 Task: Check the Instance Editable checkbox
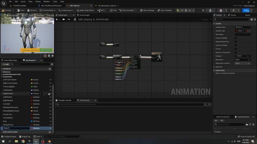[x=236, y=38]
